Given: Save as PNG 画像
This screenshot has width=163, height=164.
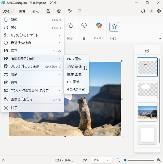Looking at the screenshot, I should click(76, 59).
